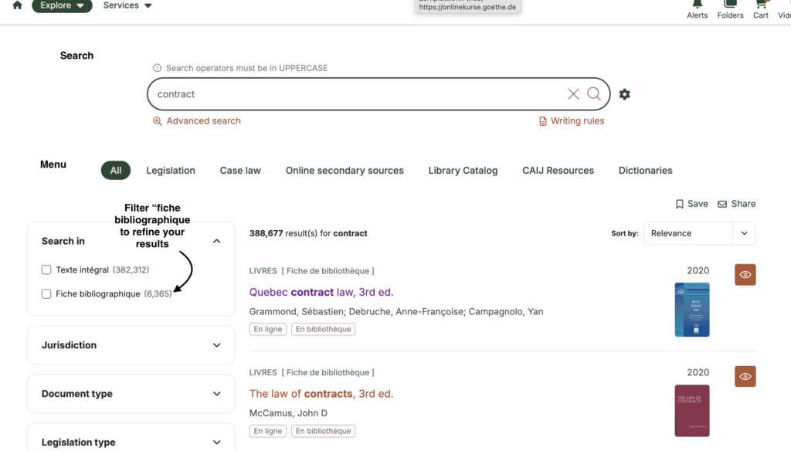Open search settings gear icon
The width and height of the screenshot is (791, 451).
(x=624, y=94)
